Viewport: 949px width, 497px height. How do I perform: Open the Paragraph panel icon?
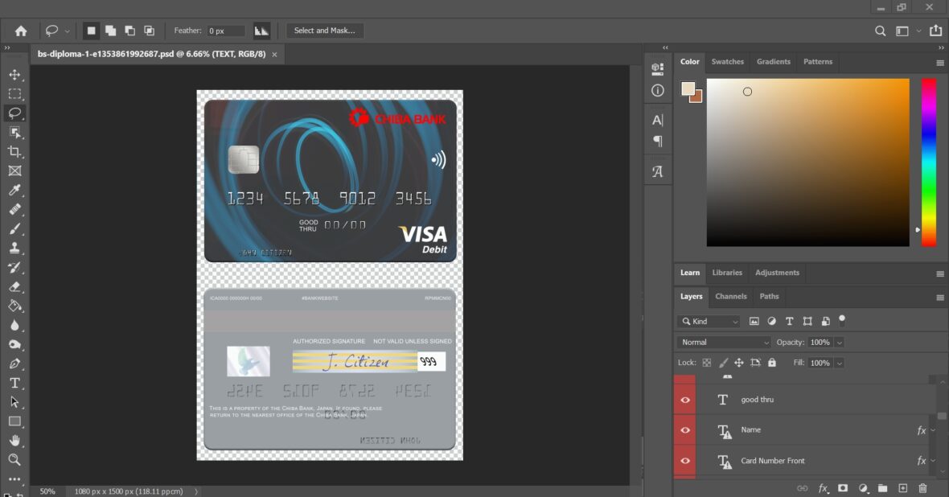(x=657, y=141)
